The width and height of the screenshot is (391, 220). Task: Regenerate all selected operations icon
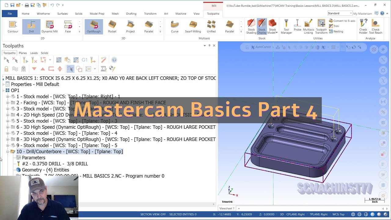click(x=26, y=60)
